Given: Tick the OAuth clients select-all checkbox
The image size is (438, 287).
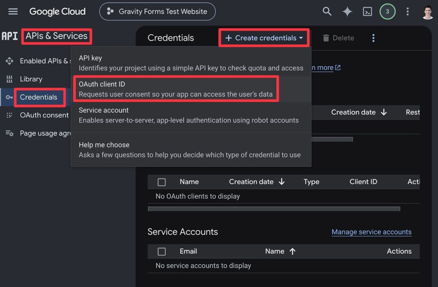Looking at the screenshot, I should tap(161, 182).
